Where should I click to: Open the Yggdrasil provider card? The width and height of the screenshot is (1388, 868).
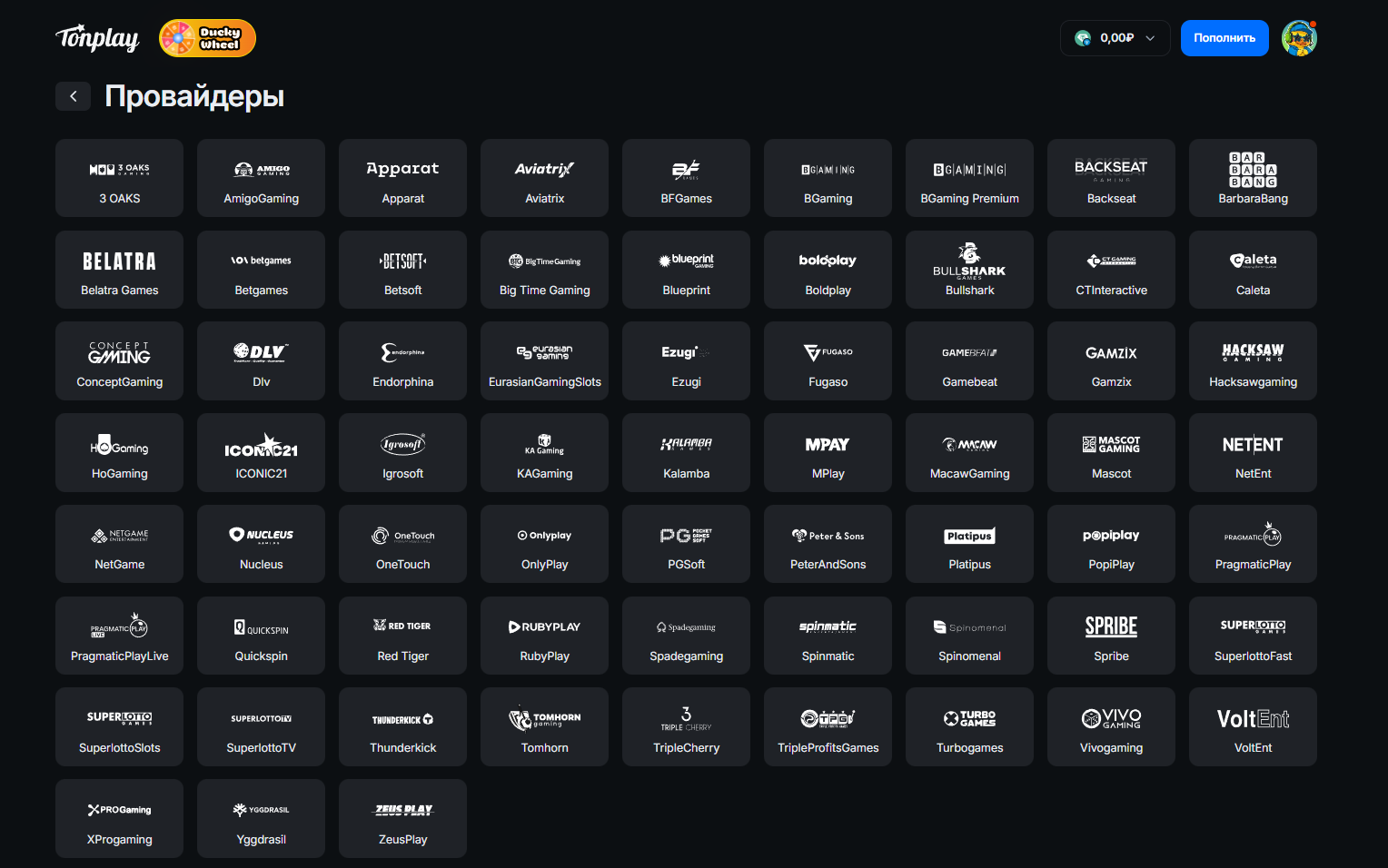point(261,818)
